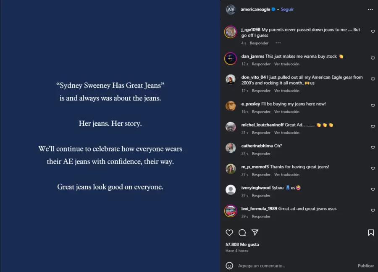Viewport: 378px width, 272px height.
Task: Open more options on j_rge1098's comment
Action: pyautogui.click(x=278, y=43)
